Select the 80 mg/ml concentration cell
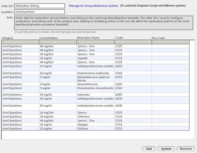 pyautogui.click(x=58, y=107)
